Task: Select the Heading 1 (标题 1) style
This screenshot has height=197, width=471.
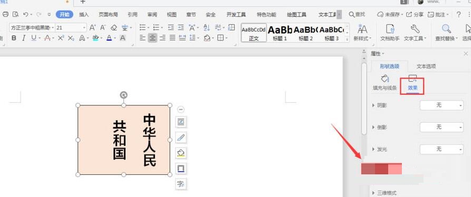Action: [x=280, y=33]
